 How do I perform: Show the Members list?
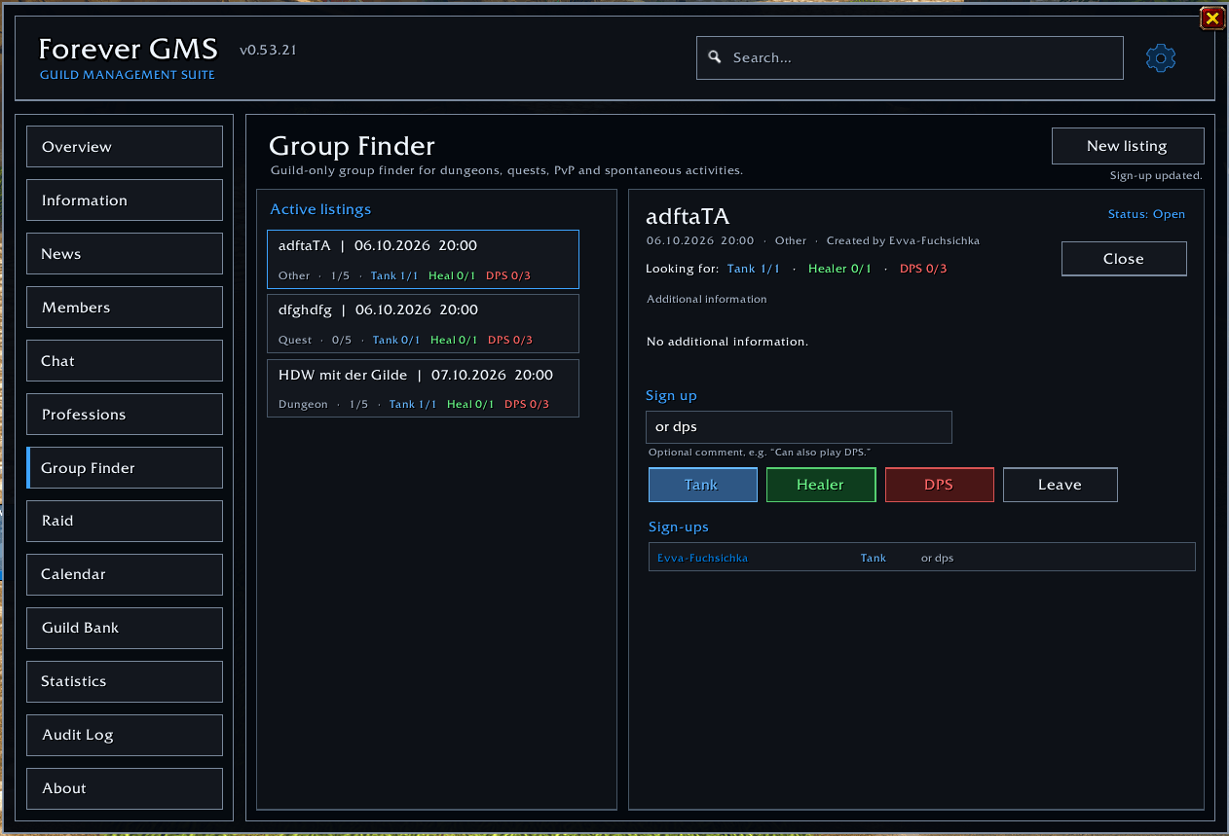(x=125, y=308)
